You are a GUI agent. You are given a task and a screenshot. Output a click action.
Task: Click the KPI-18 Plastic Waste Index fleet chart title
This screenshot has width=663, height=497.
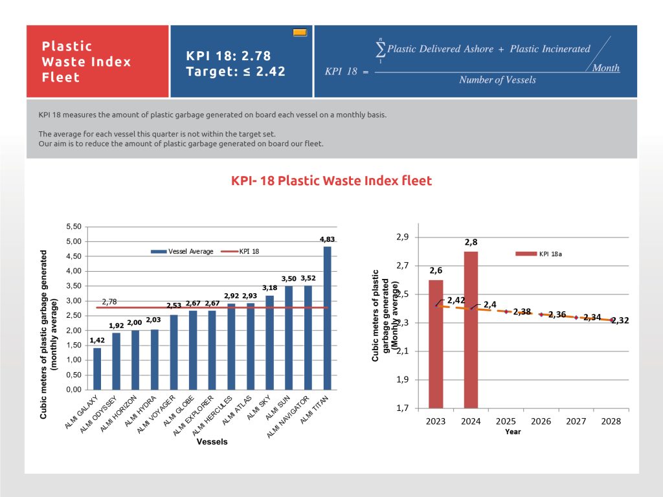click(x=331, y=181)
